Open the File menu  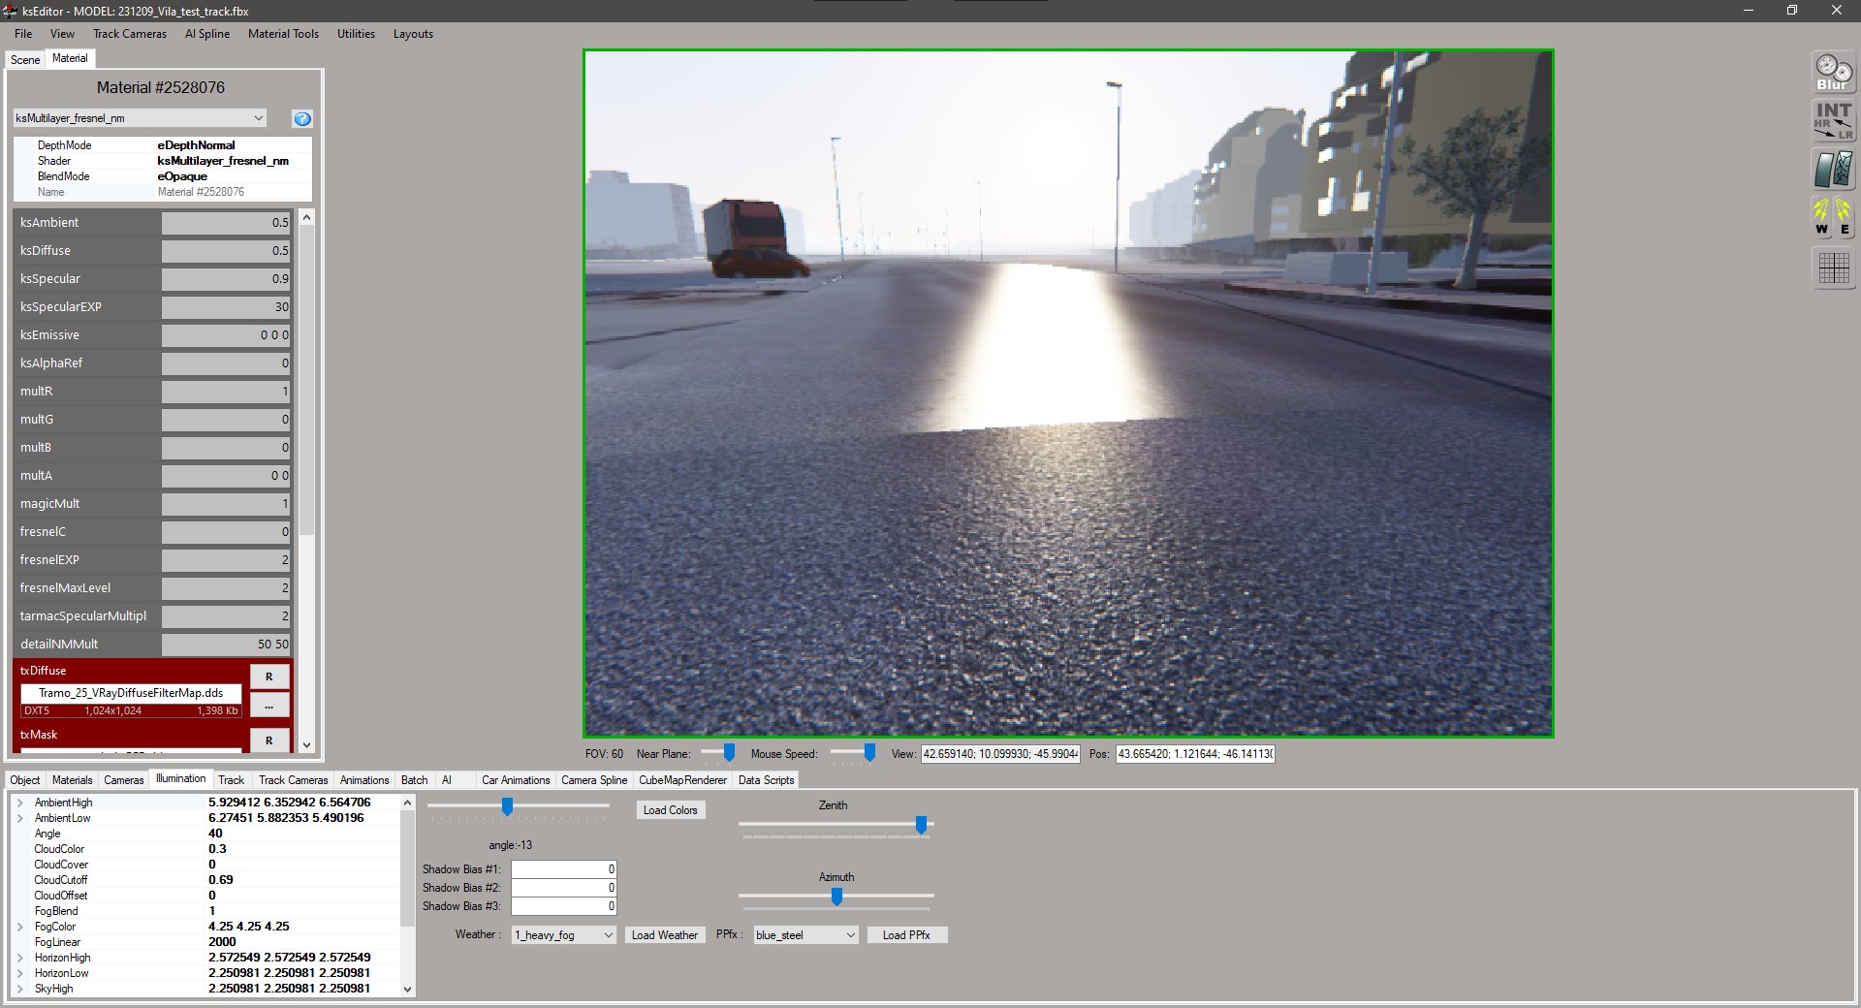pos(23,34)
